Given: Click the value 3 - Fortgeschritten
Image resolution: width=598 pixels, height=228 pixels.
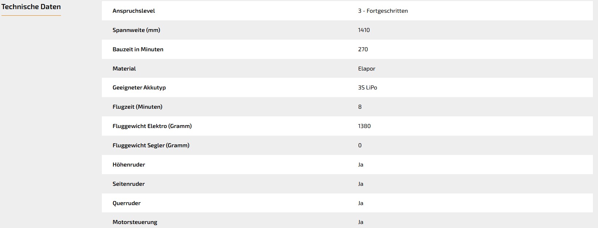Looking at the screenshot, I should 383,11.
